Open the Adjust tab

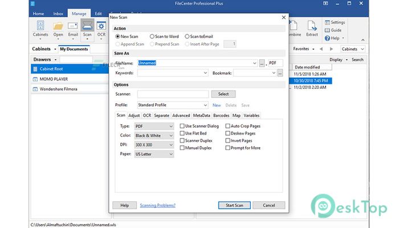tap(134, 116)
